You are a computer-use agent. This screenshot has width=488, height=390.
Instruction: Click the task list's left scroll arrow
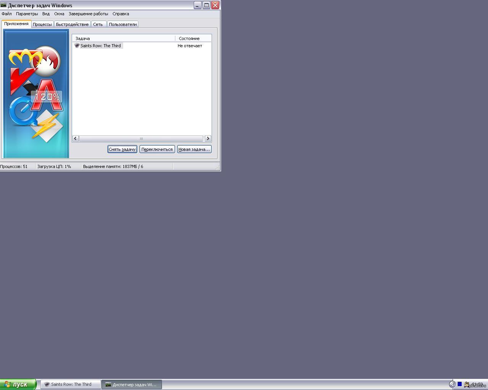pos(75,139)
